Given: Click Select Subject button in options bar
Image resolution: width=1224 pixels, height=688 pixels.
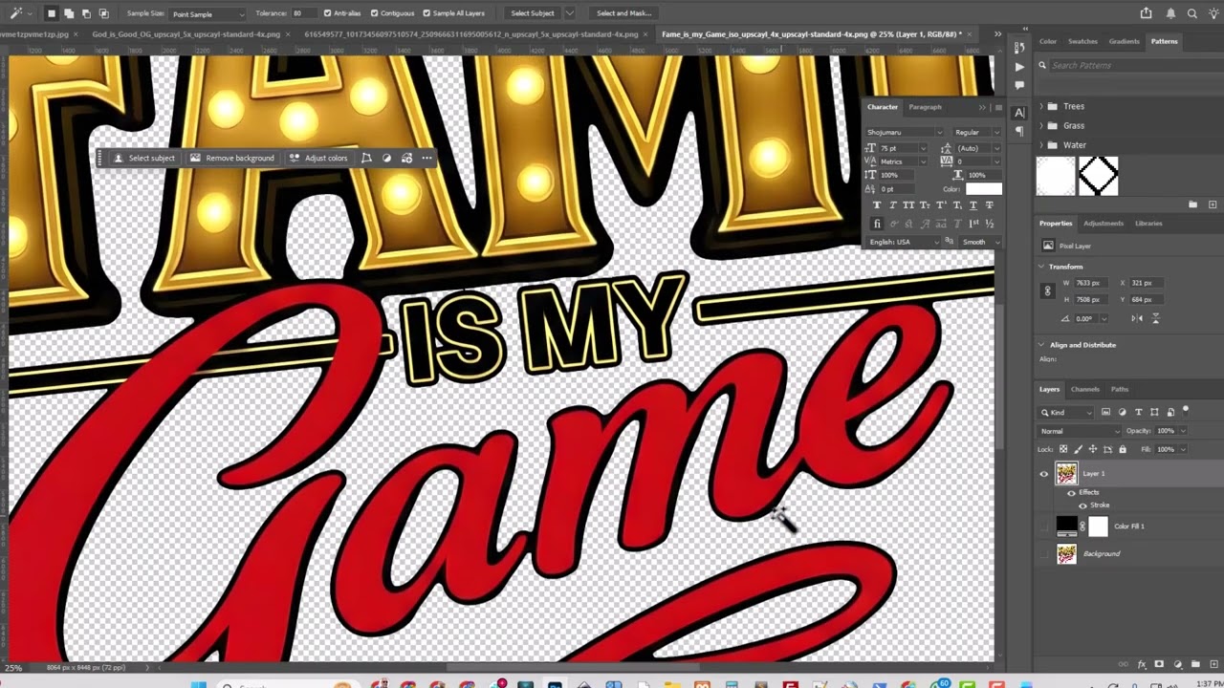Looking at the screenshot, I should click(533, 13).
